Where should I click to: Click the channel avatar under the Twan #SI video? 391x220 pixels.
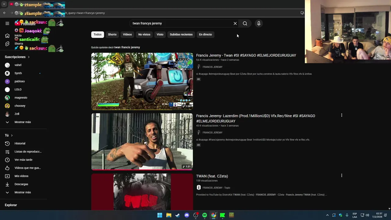click(x=199, y=67)
